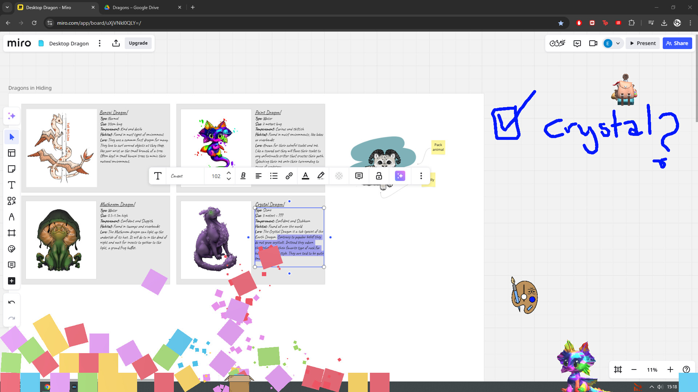
Task: Insert a hyperlink from the text toolbar
Action: pyautogui.click(x=289, y=176)
